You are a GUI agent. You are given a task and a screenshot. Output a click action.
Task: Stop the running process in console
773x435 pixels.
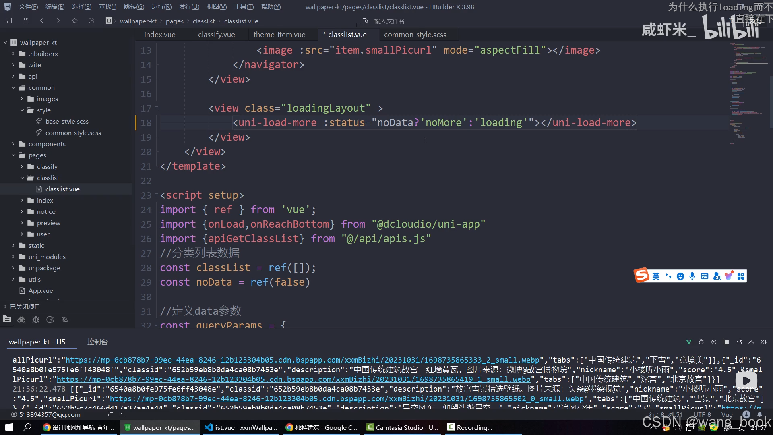pyautogui.click(x=726, y=342)
